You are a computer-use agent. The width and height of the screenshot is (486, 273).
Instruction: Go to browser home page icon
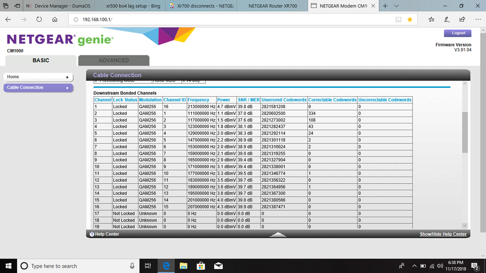(54, 19)
